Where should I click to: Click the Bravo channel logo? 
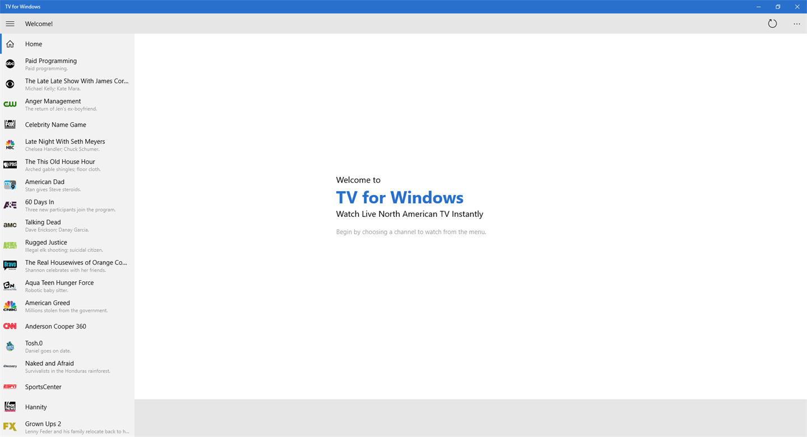point(10,266)
